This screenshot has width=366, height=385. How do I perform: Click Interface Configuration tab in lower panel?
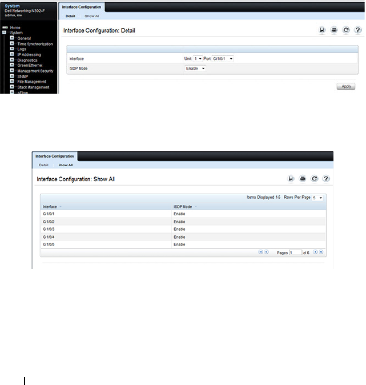[x=54, y=156]
